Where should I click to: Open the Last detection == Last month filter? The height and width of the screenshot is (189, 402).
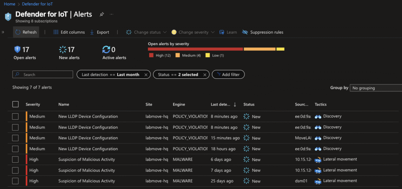point(110,75)
